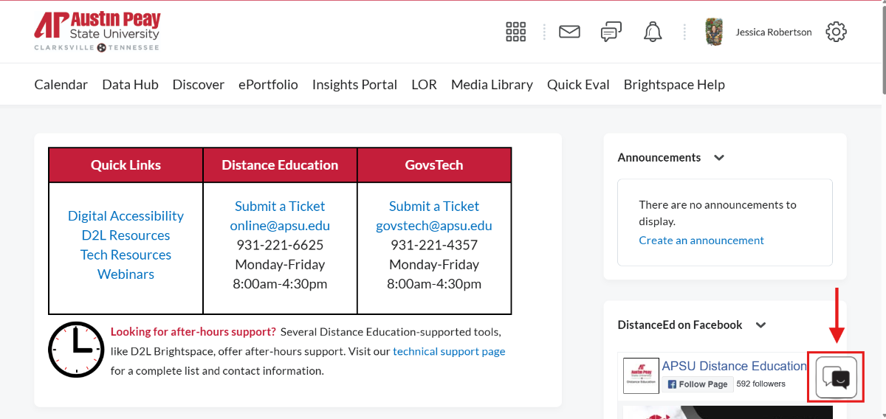Click the govstech@apsu.edu email link
The height and width of the screenshot is (419, 886).
click(434, 226)
